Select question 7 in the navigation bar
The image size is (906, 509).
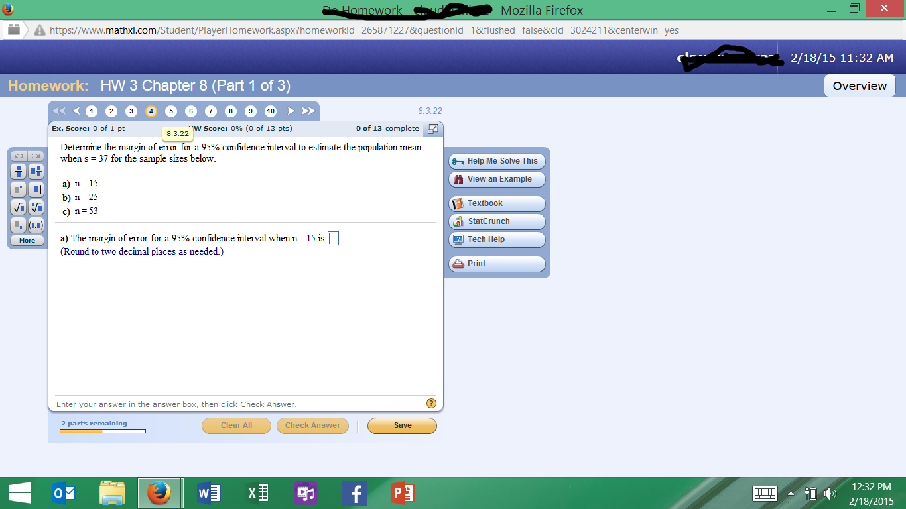210,111
